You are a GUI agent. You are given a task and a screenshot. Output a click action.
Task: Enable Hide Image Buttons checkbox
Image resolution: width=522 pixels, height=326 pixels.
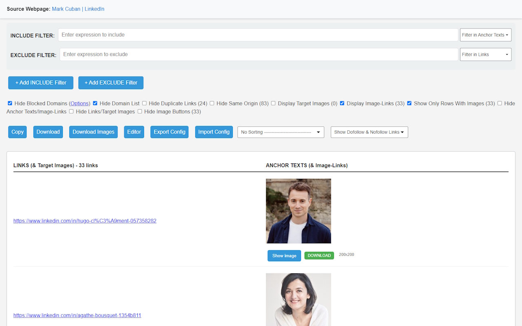tap(140, 112)
